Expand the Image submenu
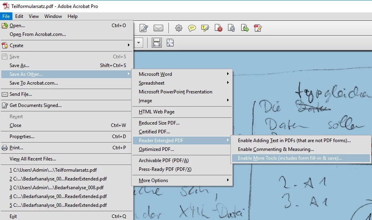Image resolution: width=372 pixels, height=220 pixels. point(182,100)
